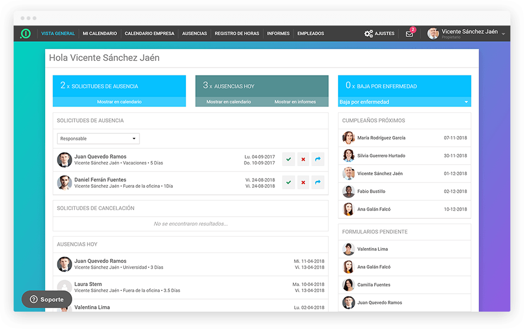Click María Rodríguez García birthday row name
The height and width of the screenshot is (329, 524).
click(x=381, y=138)
